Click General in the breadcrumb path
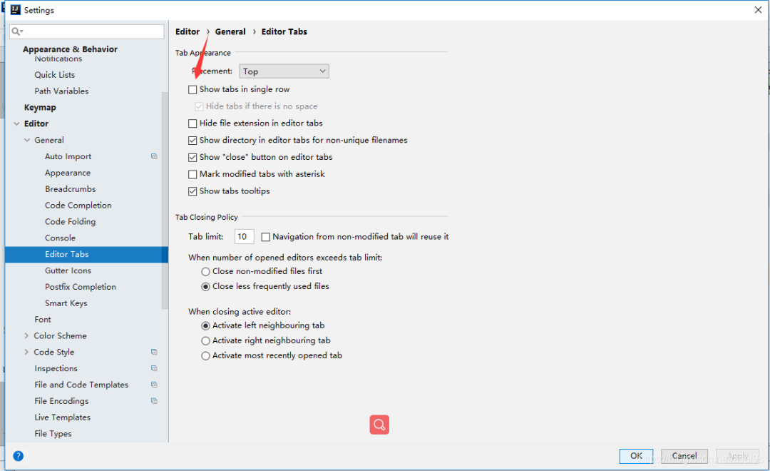The width and height of the screenshot is (770, 471). pyautogui.click(x=230, y=31)
